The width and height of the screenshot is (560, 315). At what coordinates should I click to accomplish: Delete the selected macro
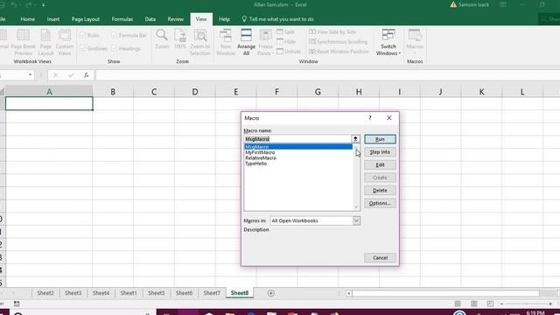pos(380,191)
